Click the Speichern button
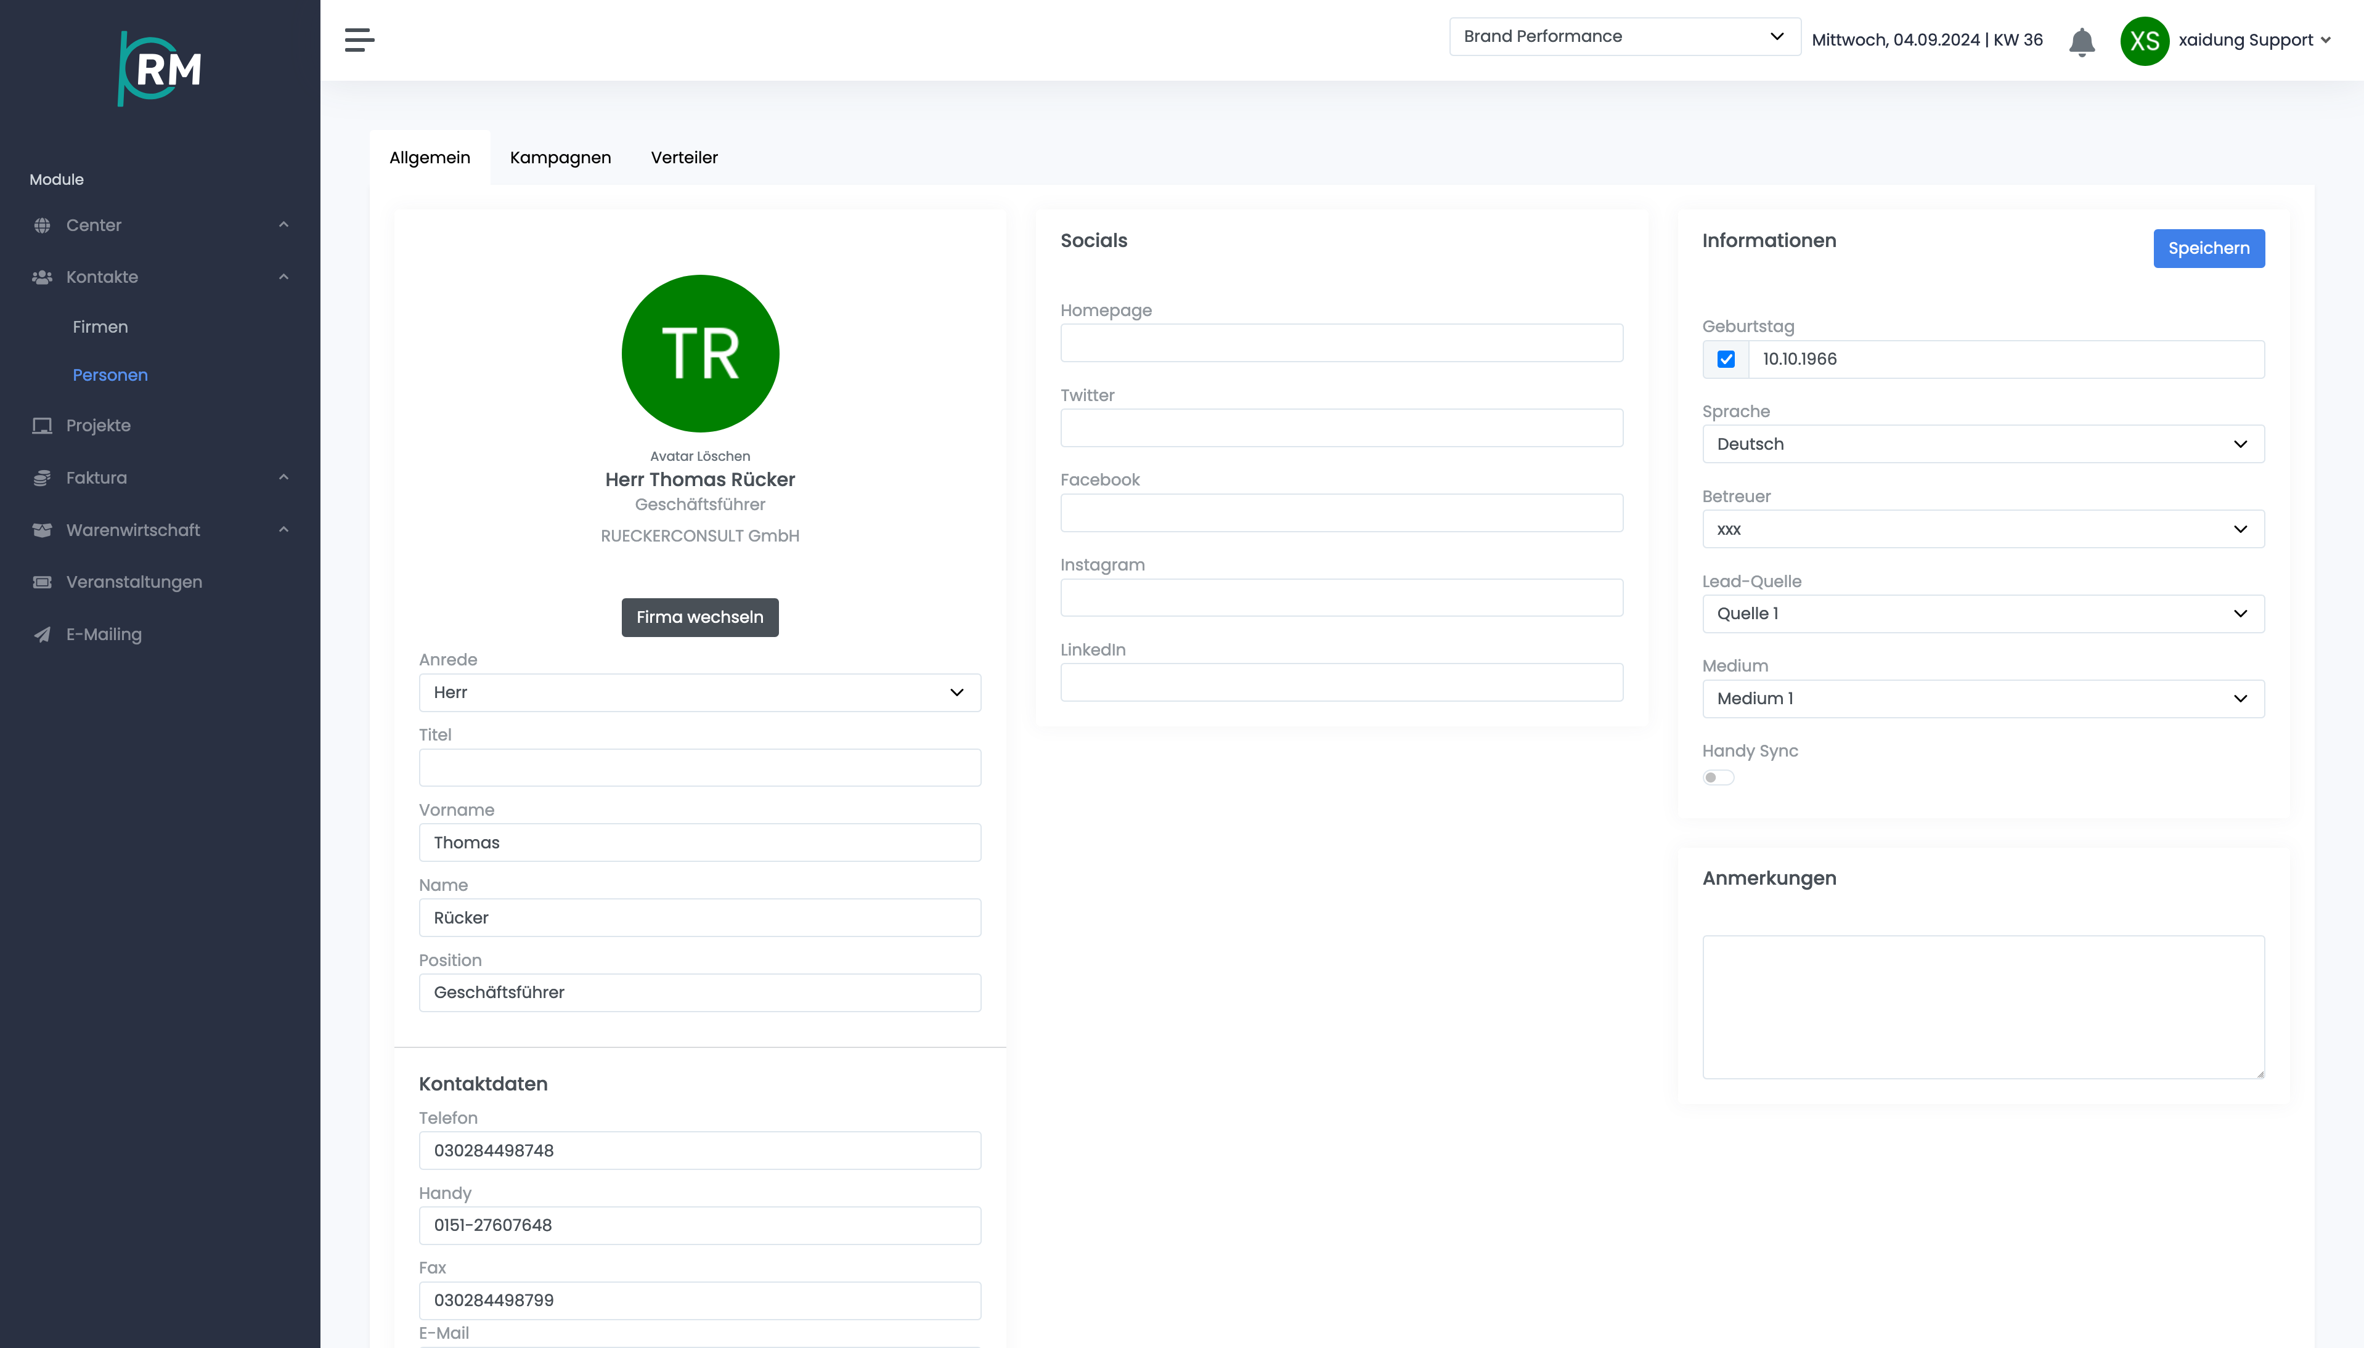Screen dimensions: 2364x1348 [2209, 248]
